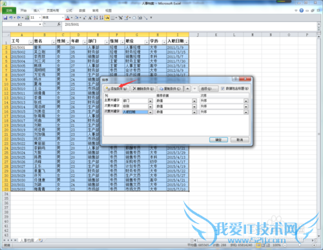Select the 人事档案 worksheet tab
Image resolution: width=323 pixels, height=250 pixels.
27,240
